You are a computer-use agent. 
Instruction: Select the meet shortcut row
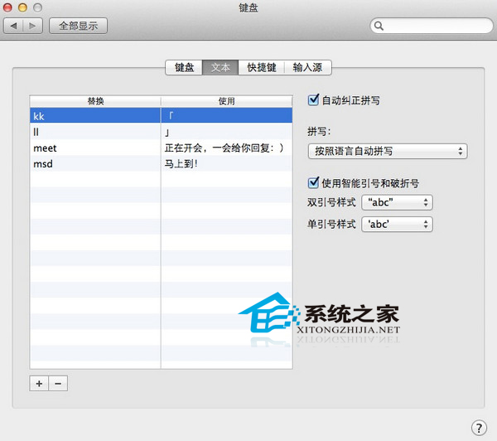click(161, 148)
